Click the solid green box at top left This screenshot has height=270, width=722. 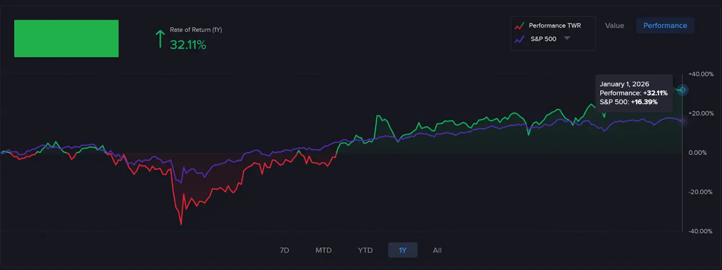pyautogui.click(x=66, y=38)
